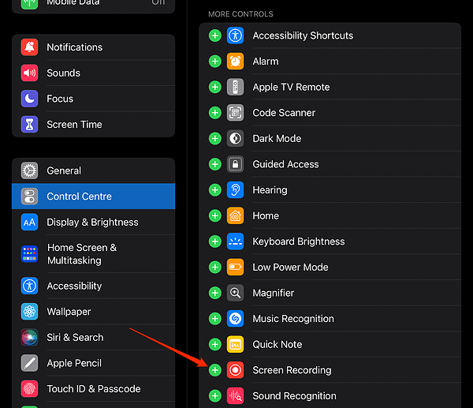The height and width of the screenshot is (408, 473).
Task: Add Alarm control with plus button
Action: click(214, 62)
